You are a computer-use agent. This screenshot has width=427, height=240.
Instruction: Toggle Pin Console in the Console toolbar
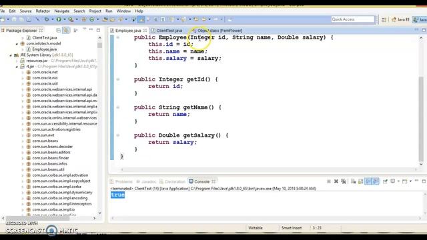click(385, 181)
